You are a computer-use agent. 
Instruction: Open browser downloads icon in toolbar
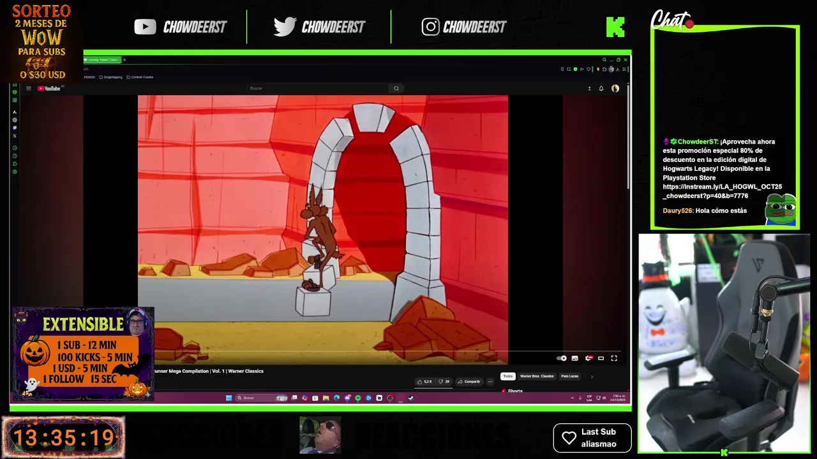click(617, 69)
